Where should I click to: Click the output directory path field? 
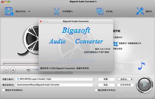point(56,85)
